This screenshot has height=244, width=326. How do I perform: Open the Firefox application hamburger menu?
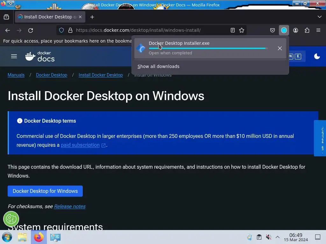pos(318,30)
